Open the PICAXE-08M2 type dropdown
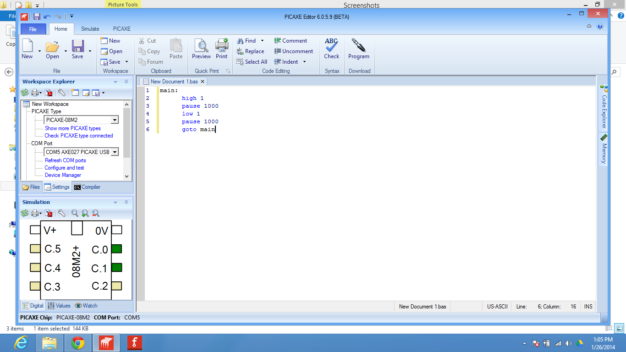The width and height of the screenshot is (626, 352). 116,120
